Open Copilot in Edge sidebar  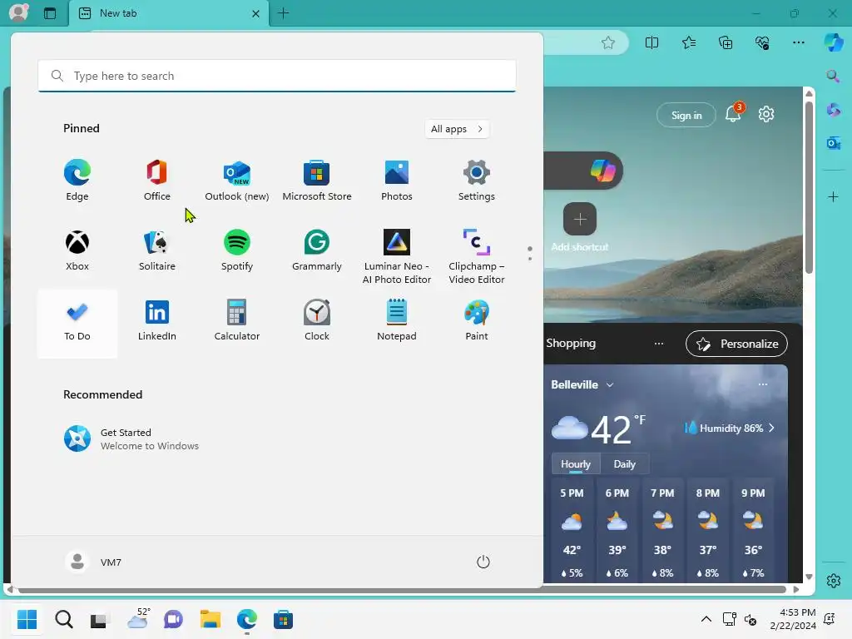tap(834, 42)
